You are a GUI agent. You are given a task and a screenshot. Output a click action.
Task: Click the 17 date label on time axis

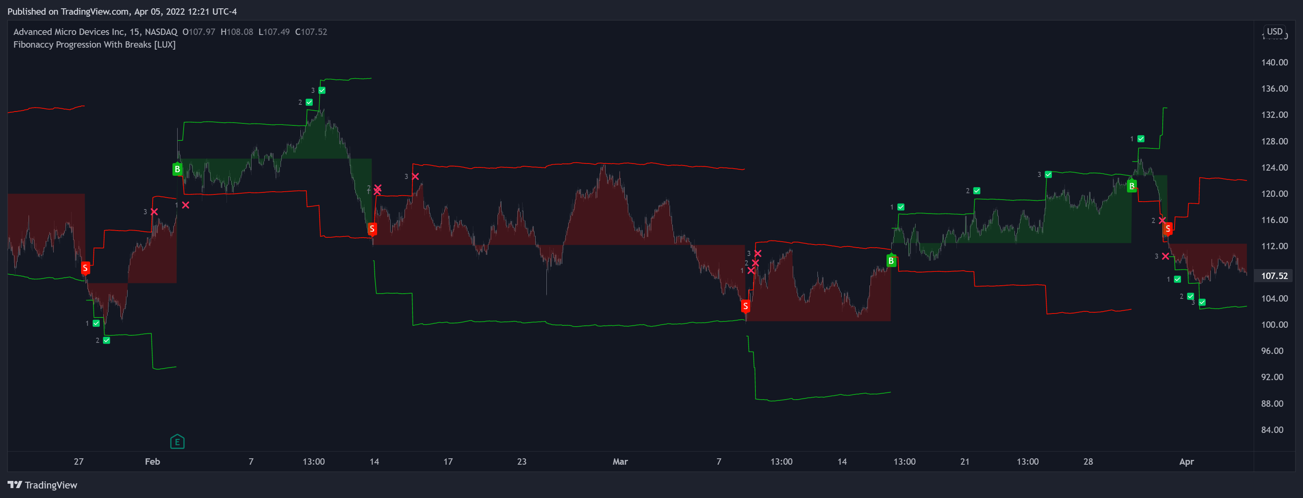pyautogui.click(x=448, y=461)
